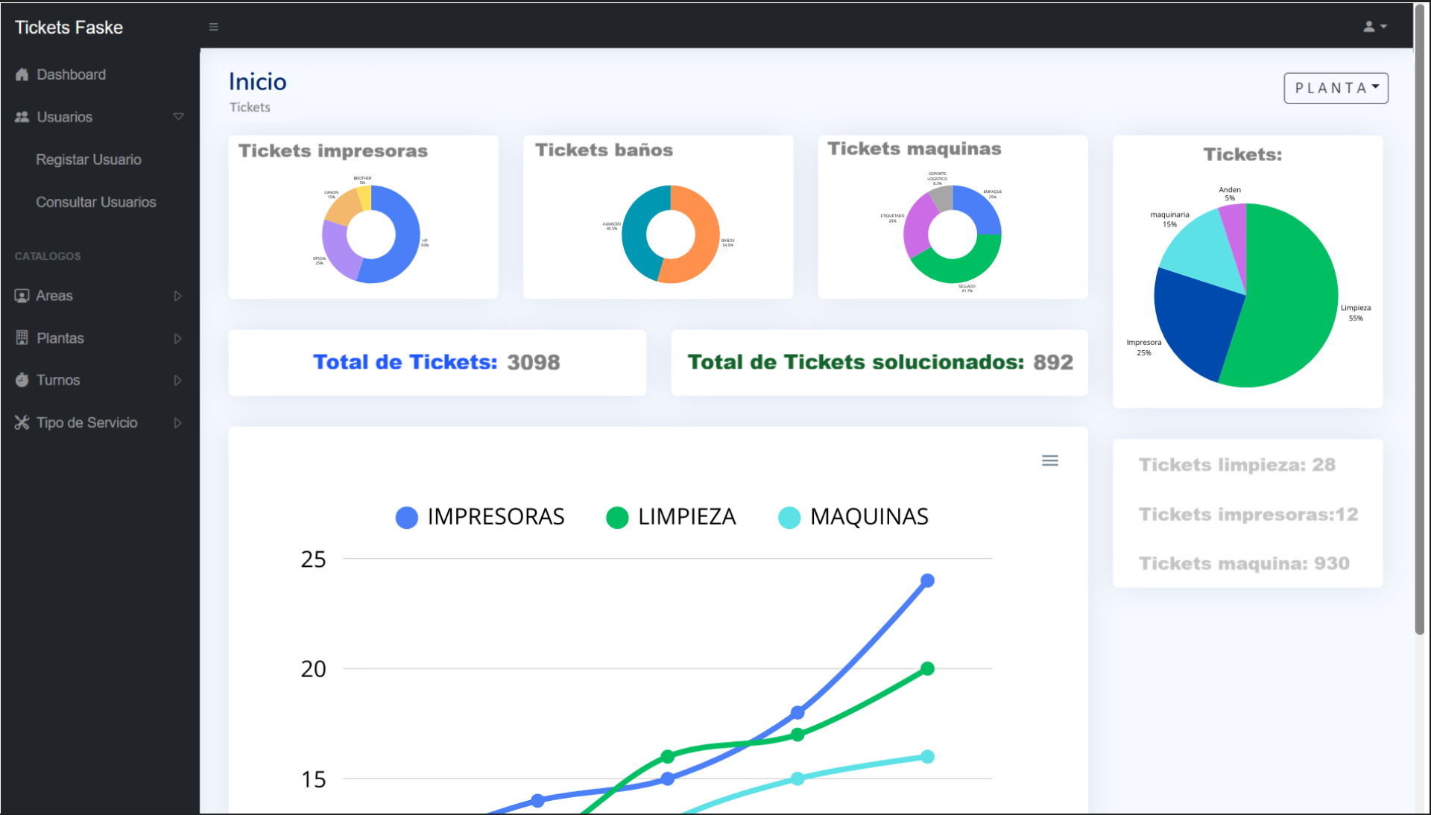This screenshot has height=815, width=1431.
Task: Click the Tickets Faske brand link
Action: click(x=69, y=28)
